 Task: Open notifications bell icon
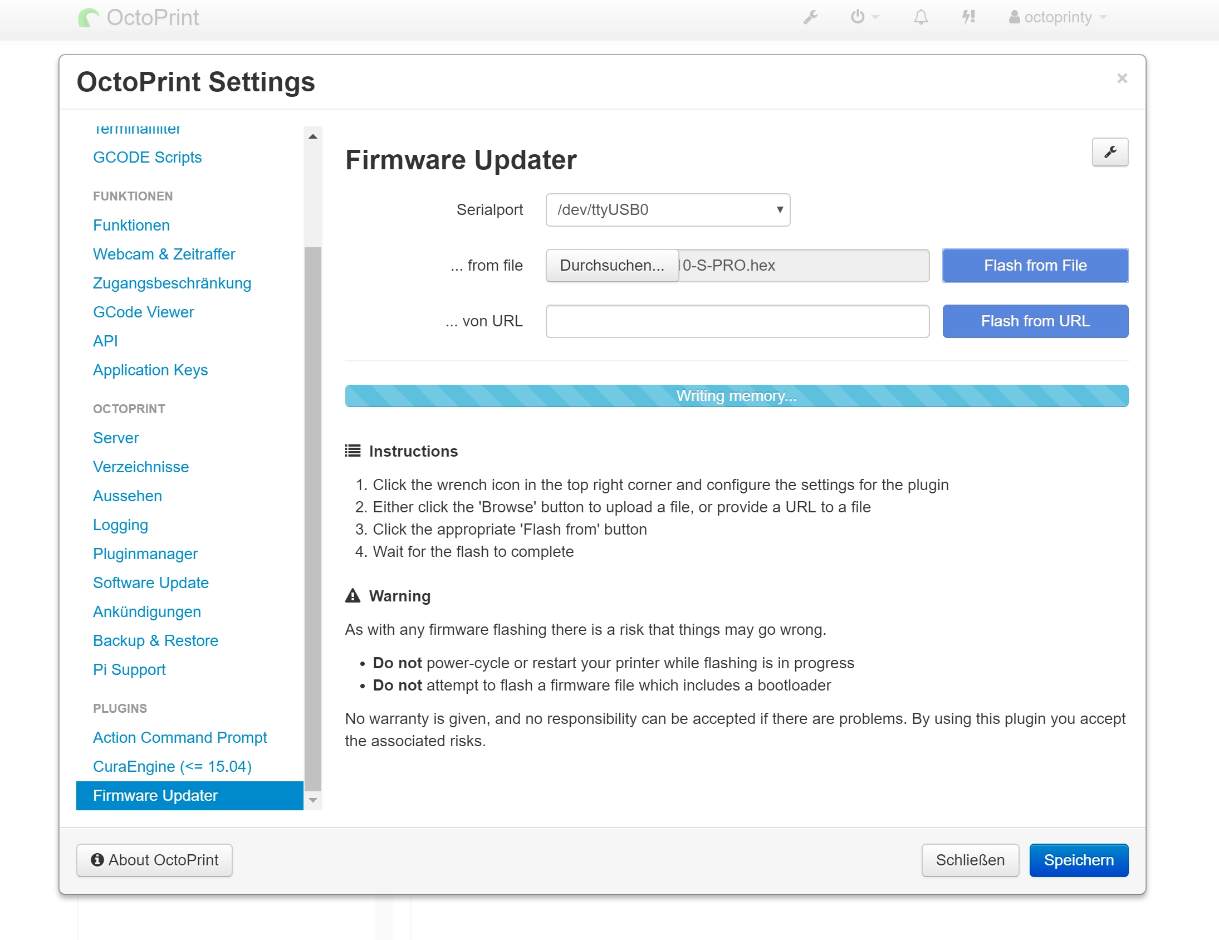(x=921, y=17)
